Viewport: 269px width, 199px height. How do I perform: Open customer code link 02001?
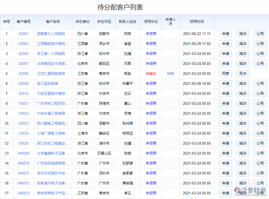tap(23, 34)
